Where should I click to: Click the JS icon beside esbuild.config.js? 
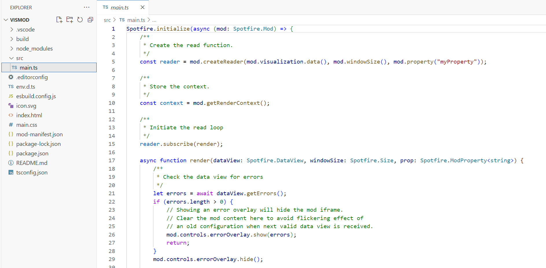pos(11,96)
